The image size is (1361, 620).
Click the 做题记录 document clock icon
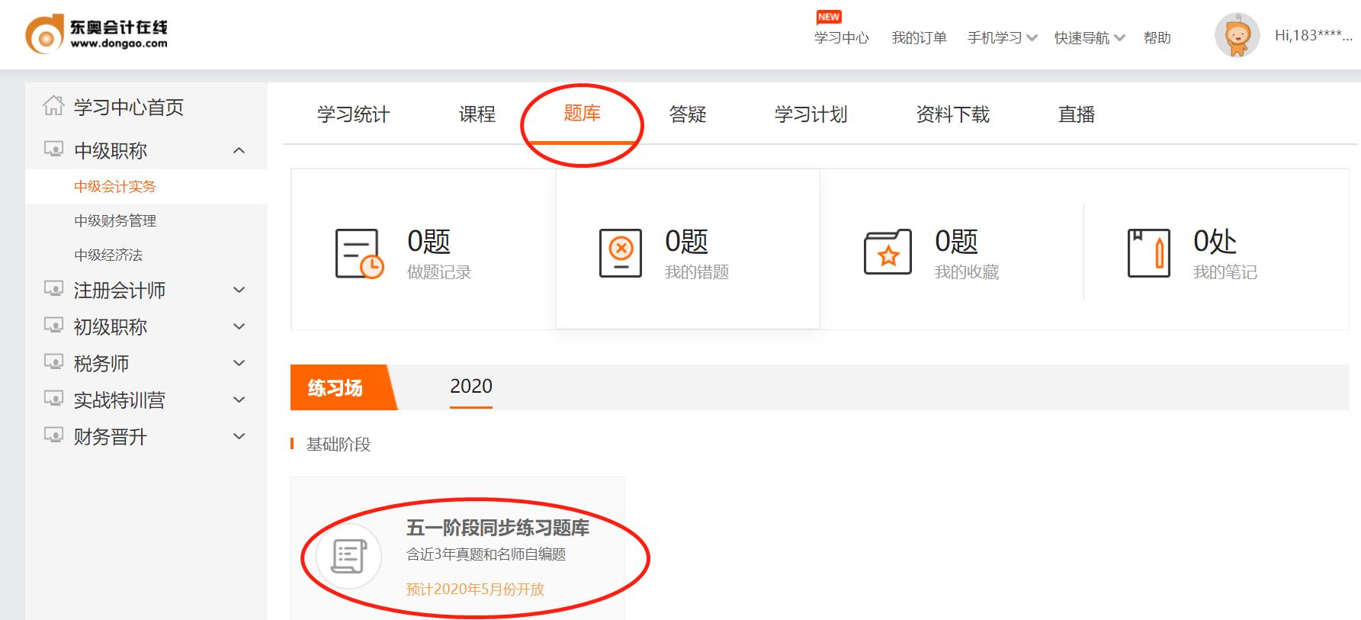pos(359,254)
